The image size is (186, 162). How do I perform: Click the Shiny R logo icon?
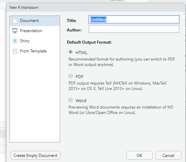(x=15, y=41)
